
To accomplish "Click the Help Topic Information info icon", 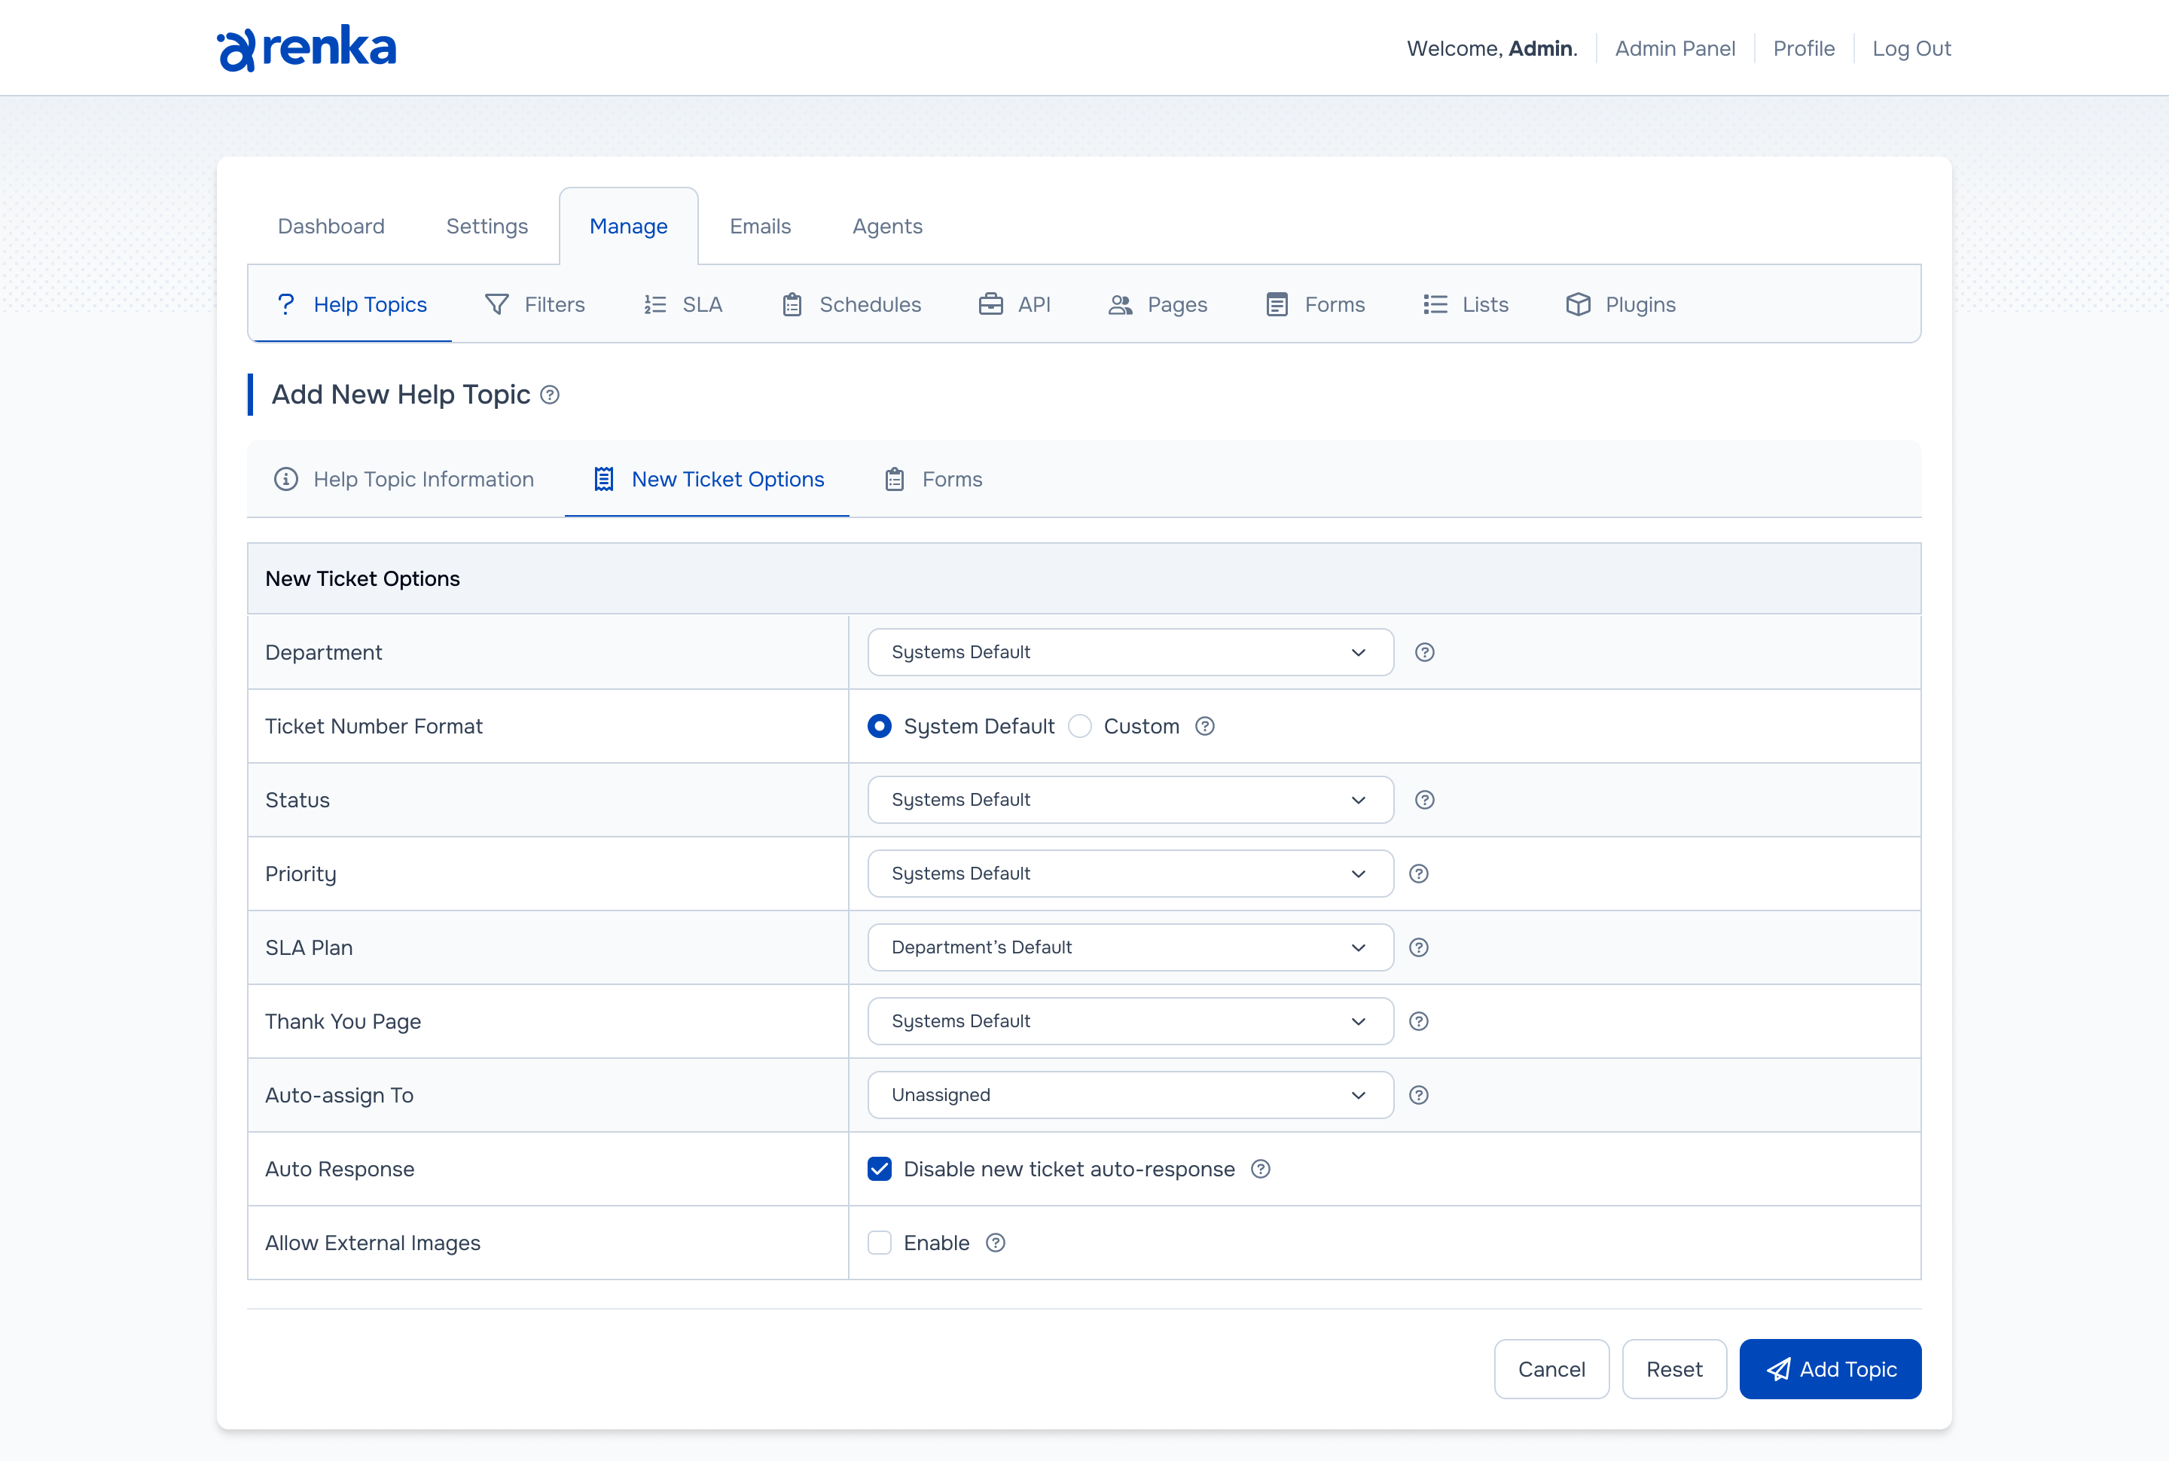I will [286, 479].
